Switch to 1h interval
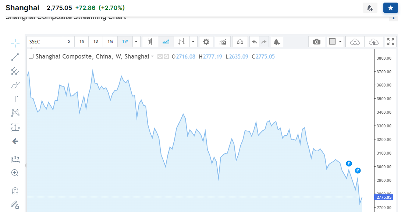 click(82, 42)
